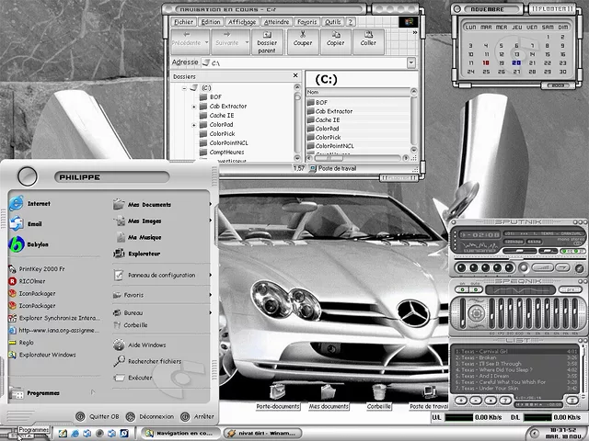This screenshot has height=441, width=589.
Task: Click the Coller (paste) toolbar icon
Action: 368,38
